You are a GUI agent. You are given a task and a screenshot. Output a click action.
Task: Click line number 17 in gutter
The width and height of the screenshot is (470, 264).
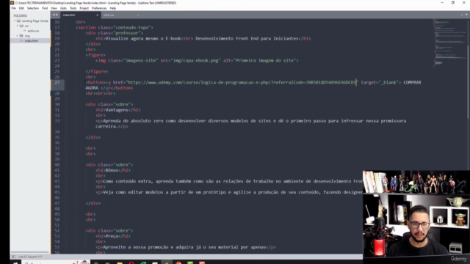(x=57, y=28)
